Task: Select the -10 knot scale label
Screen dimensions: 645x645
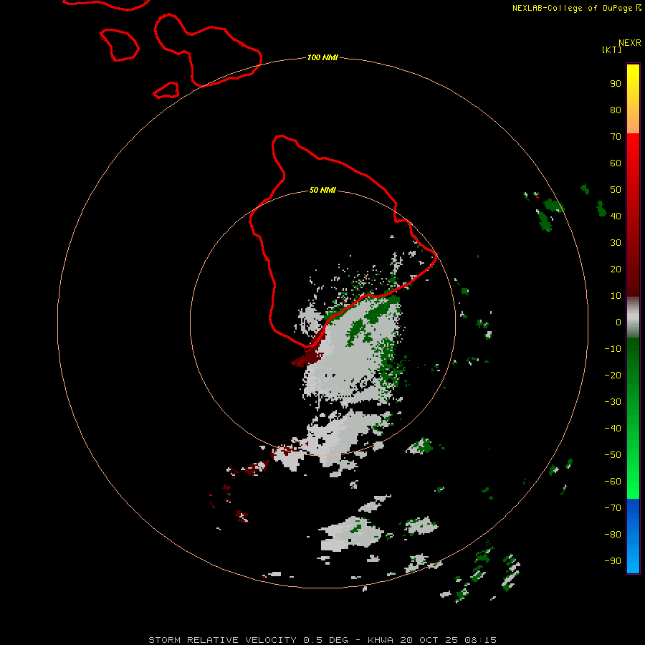Action: 613,349
